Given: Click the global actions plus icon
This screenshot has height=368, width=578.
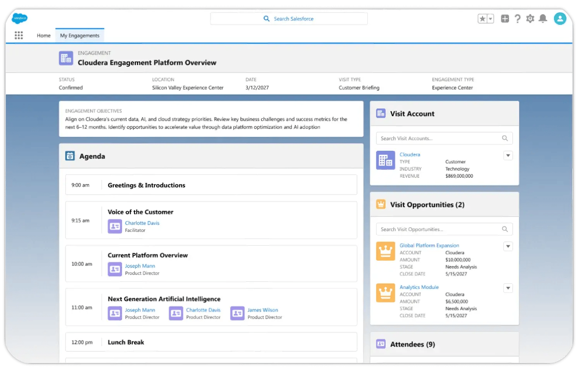Looking at the screenshot, I should (x=505, y=19).
